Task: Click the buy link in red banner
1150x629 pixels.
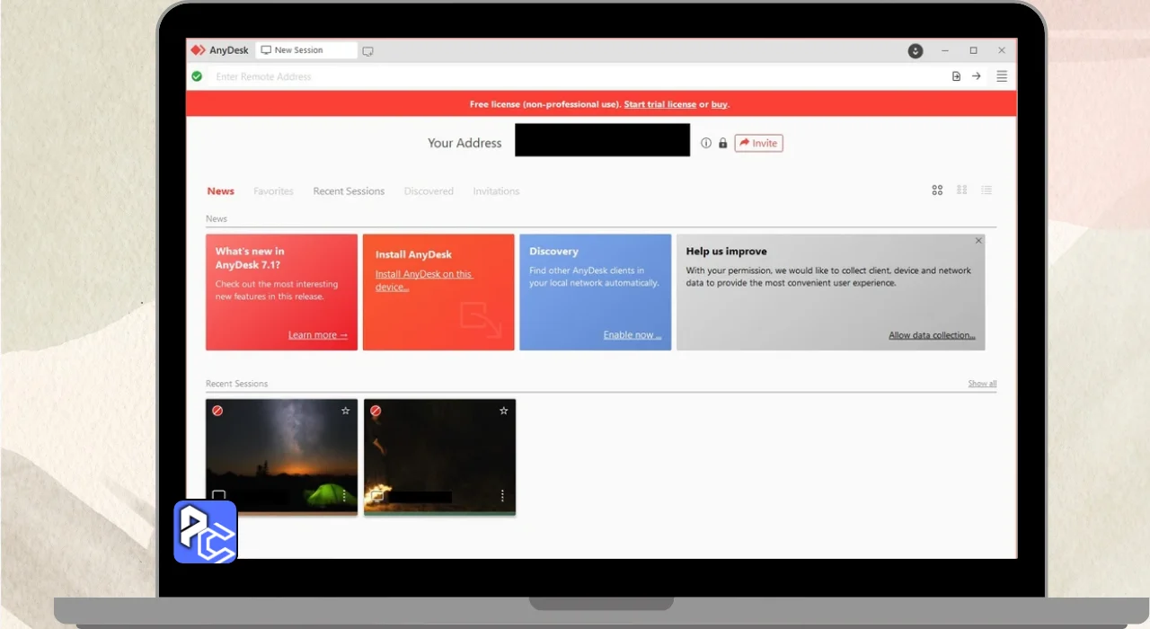Action: 719,104
